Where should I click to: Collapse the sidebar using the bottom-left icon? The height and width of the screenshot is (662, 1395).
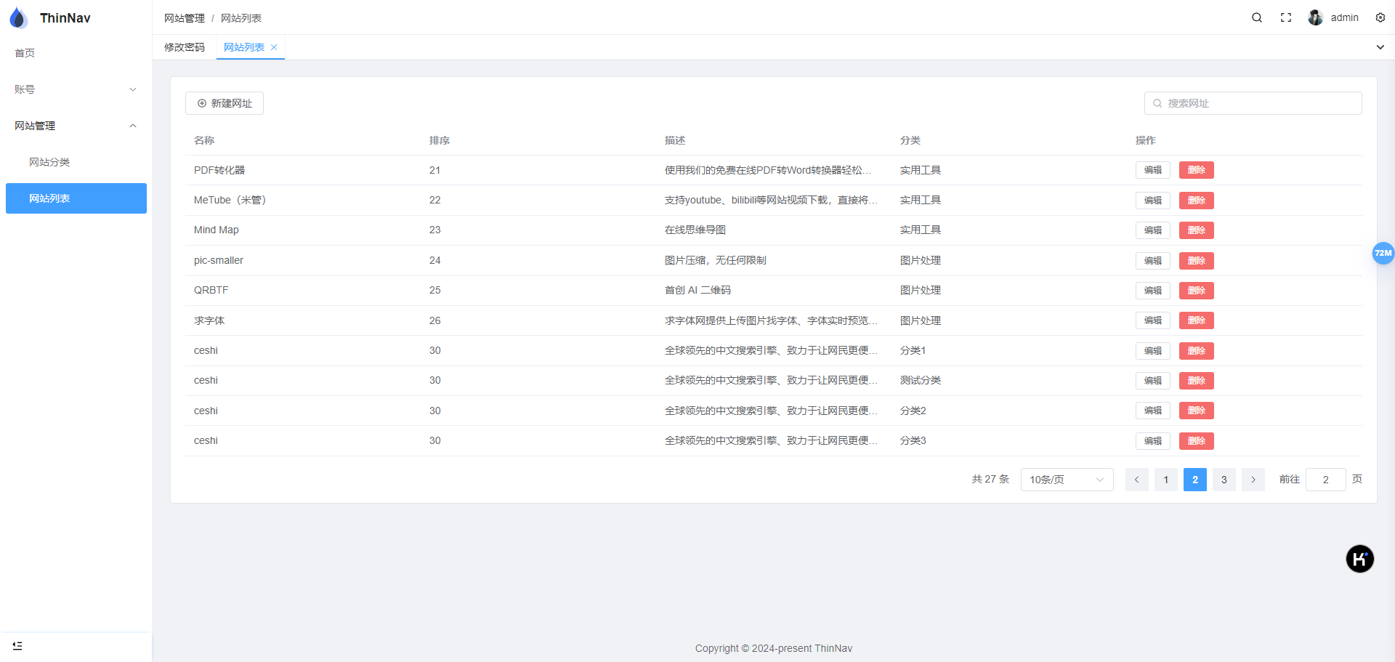(17, 645)
